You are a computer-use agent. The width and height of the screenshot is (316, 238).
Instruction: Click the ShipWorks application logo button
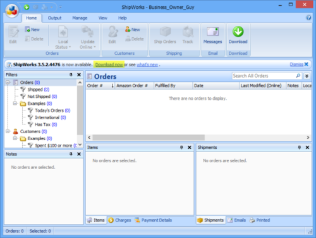coord(12,10)
